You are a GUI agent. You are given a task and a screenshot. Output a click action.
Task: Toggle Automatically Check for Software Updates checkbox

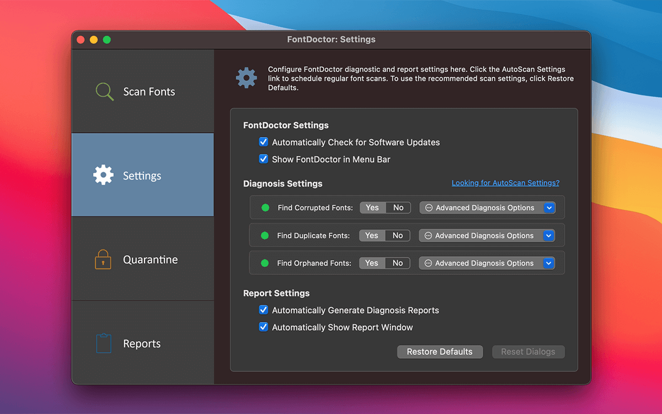tap(263, 142)
